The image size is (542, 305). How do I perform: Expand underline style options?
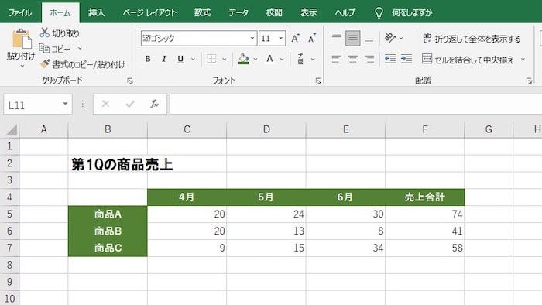pyautogui.click(x=193, y=59)
